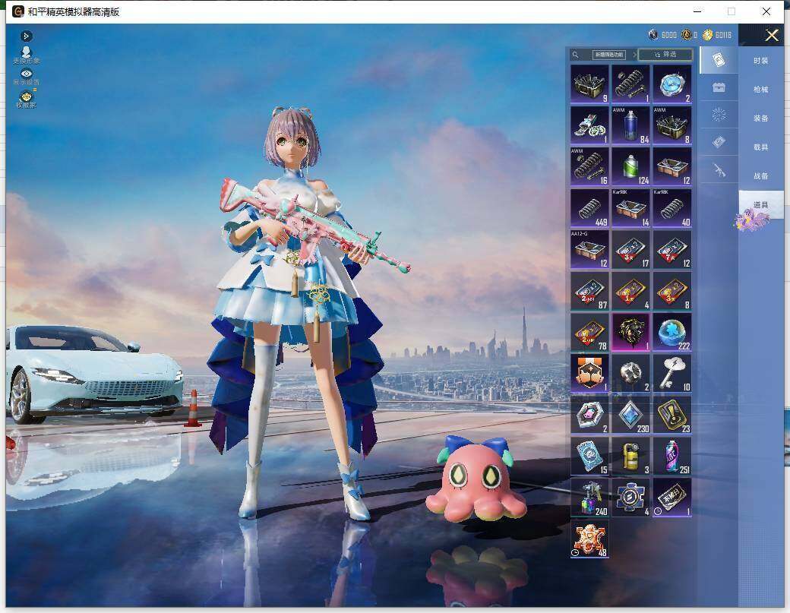The image size is (790, 613).
Task: Click the search magnifier in inventory
Action: pos(575,55)
